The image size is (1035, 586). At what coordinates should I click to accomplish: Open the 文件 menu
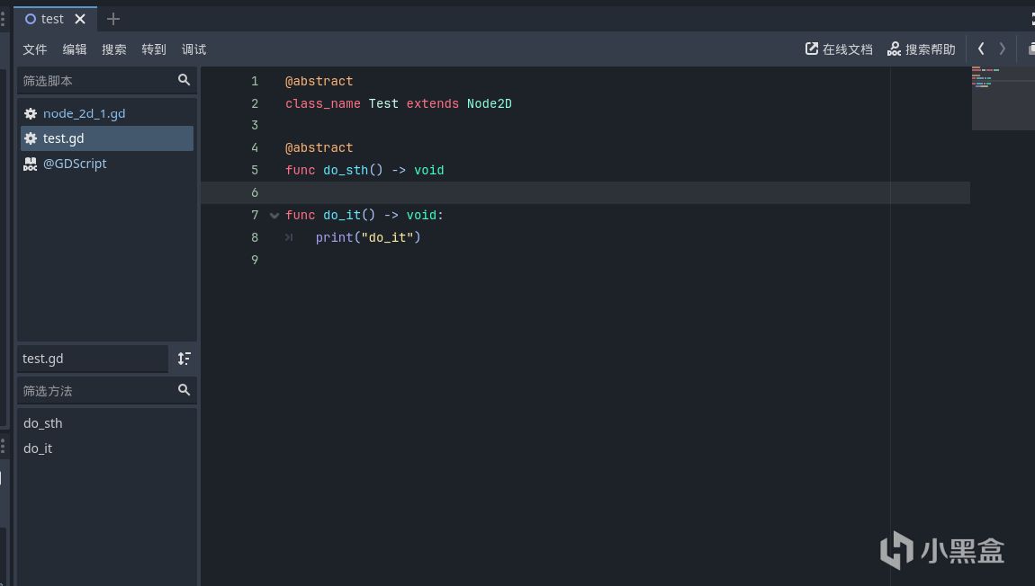pos(35,49)
